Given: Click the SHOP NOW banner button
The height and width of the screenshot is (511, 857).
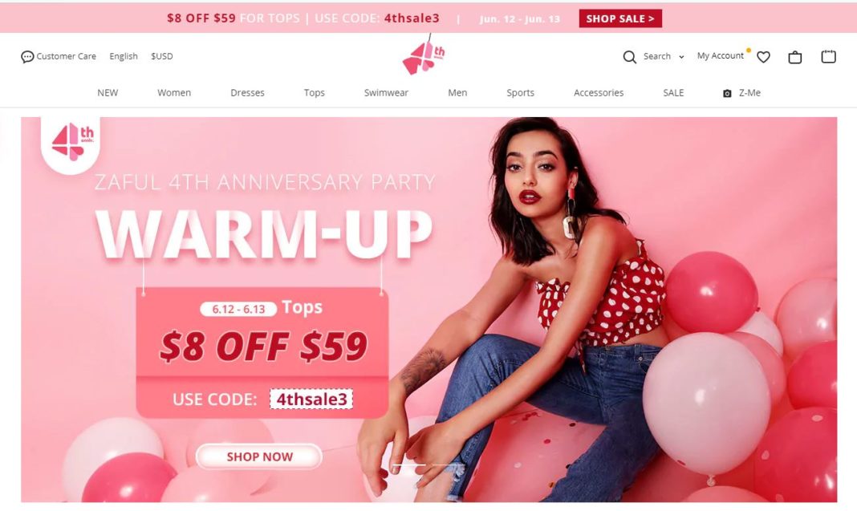Looking at the screenshot, I should 259,456.
